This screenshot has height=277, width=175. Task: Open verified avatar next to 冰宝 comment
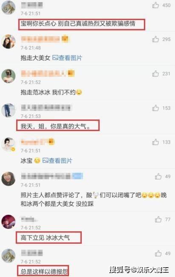click(9, 144)
